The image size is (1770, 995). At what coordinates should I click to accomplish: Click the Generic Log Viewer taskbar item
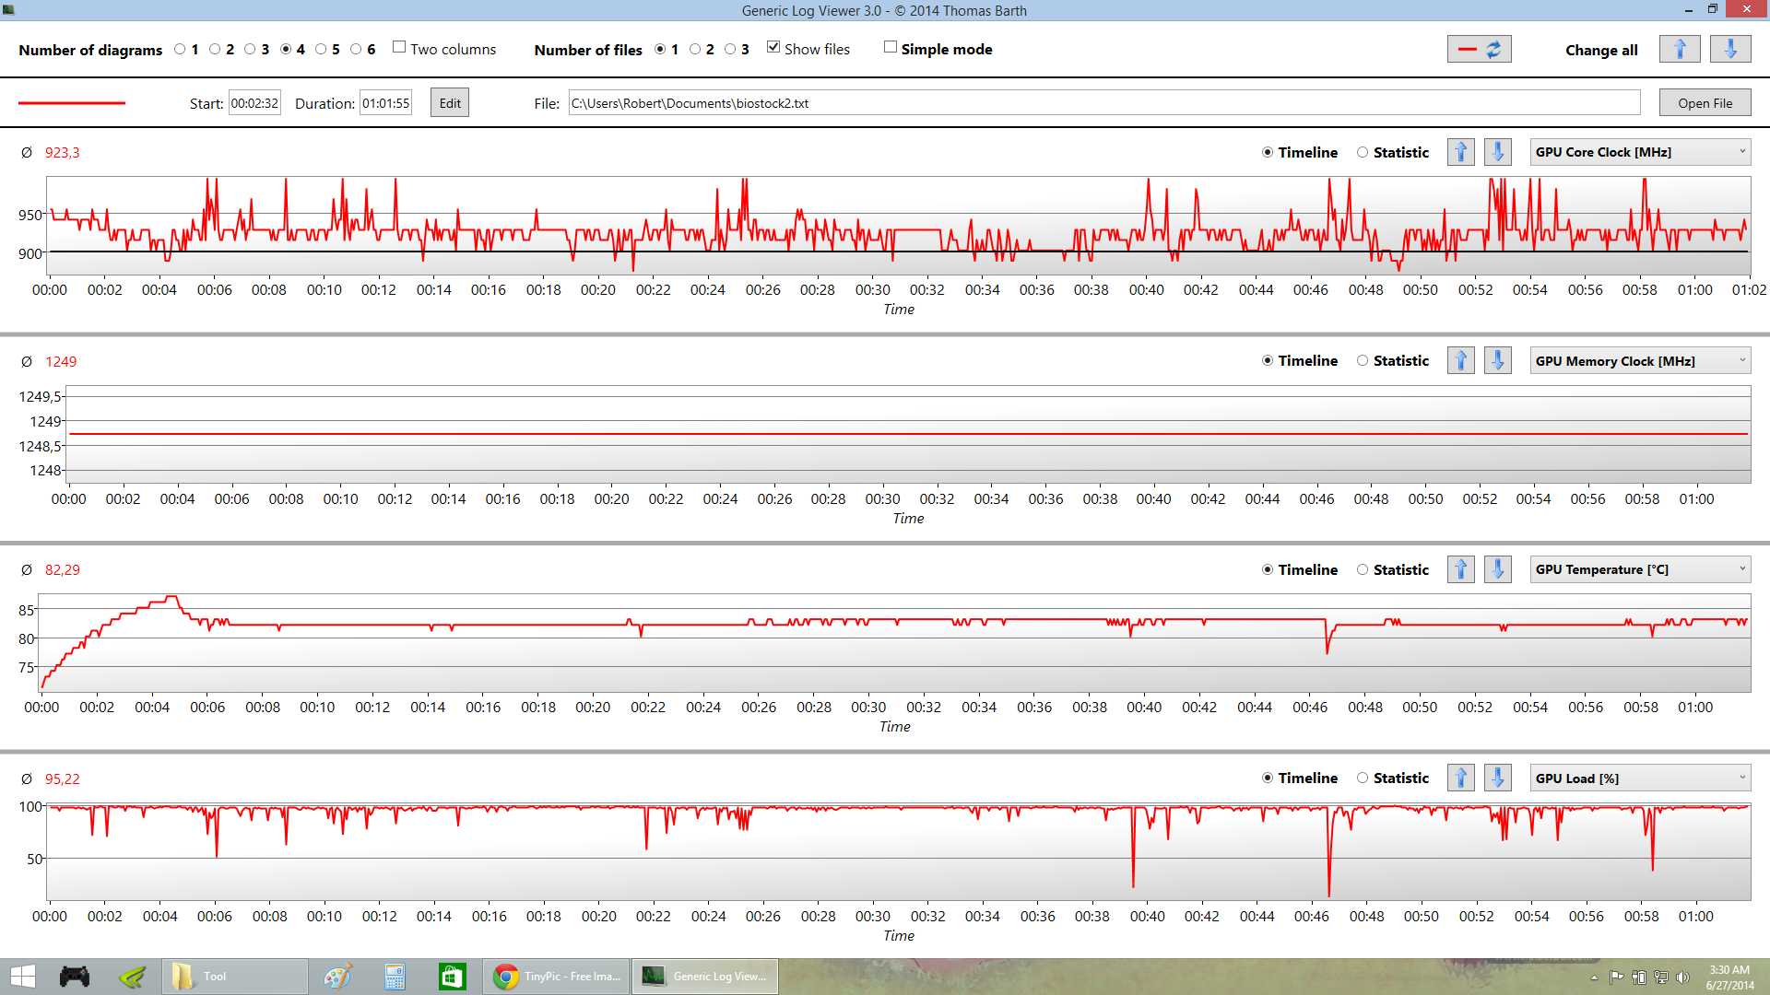[x=705, y=977]
